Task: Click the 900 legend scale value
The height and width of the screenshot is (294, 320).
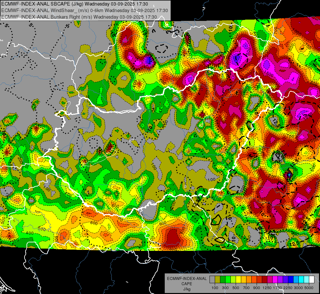Action: click(x=257, y=288)
